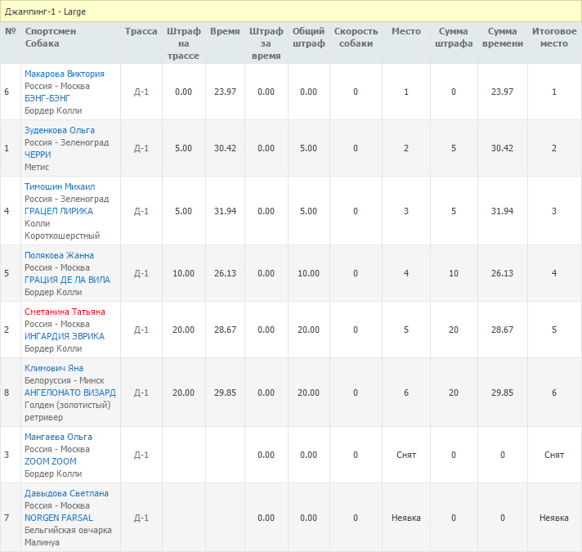Select athlete Тимошин Михаил
Viewport: 582px width, 552px height.
[x=59, y=186]
